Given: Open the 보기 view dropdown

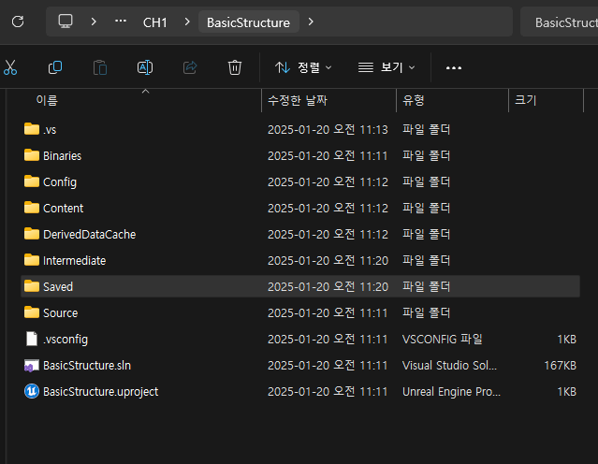Looking at the screenshot, I should (x=386, y=68).
